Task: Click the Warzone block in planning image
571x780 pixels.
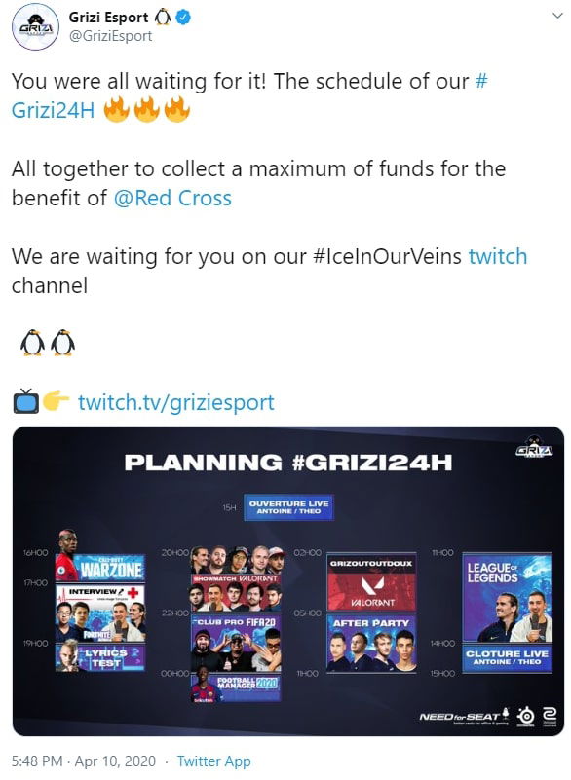Action: click(x=100, y=568)
